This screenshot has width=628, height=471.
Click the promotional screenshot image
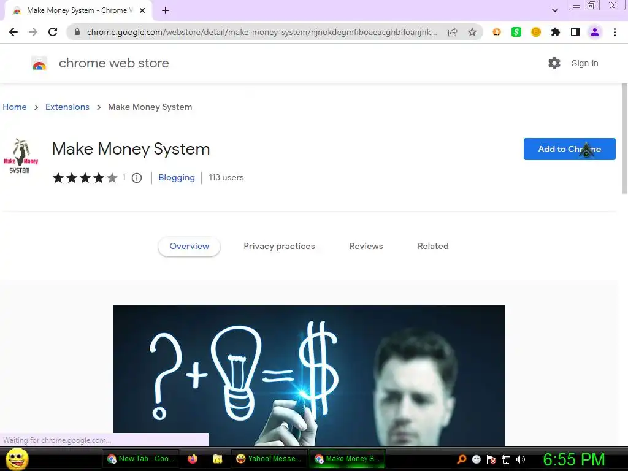click(x=309, y=376)
